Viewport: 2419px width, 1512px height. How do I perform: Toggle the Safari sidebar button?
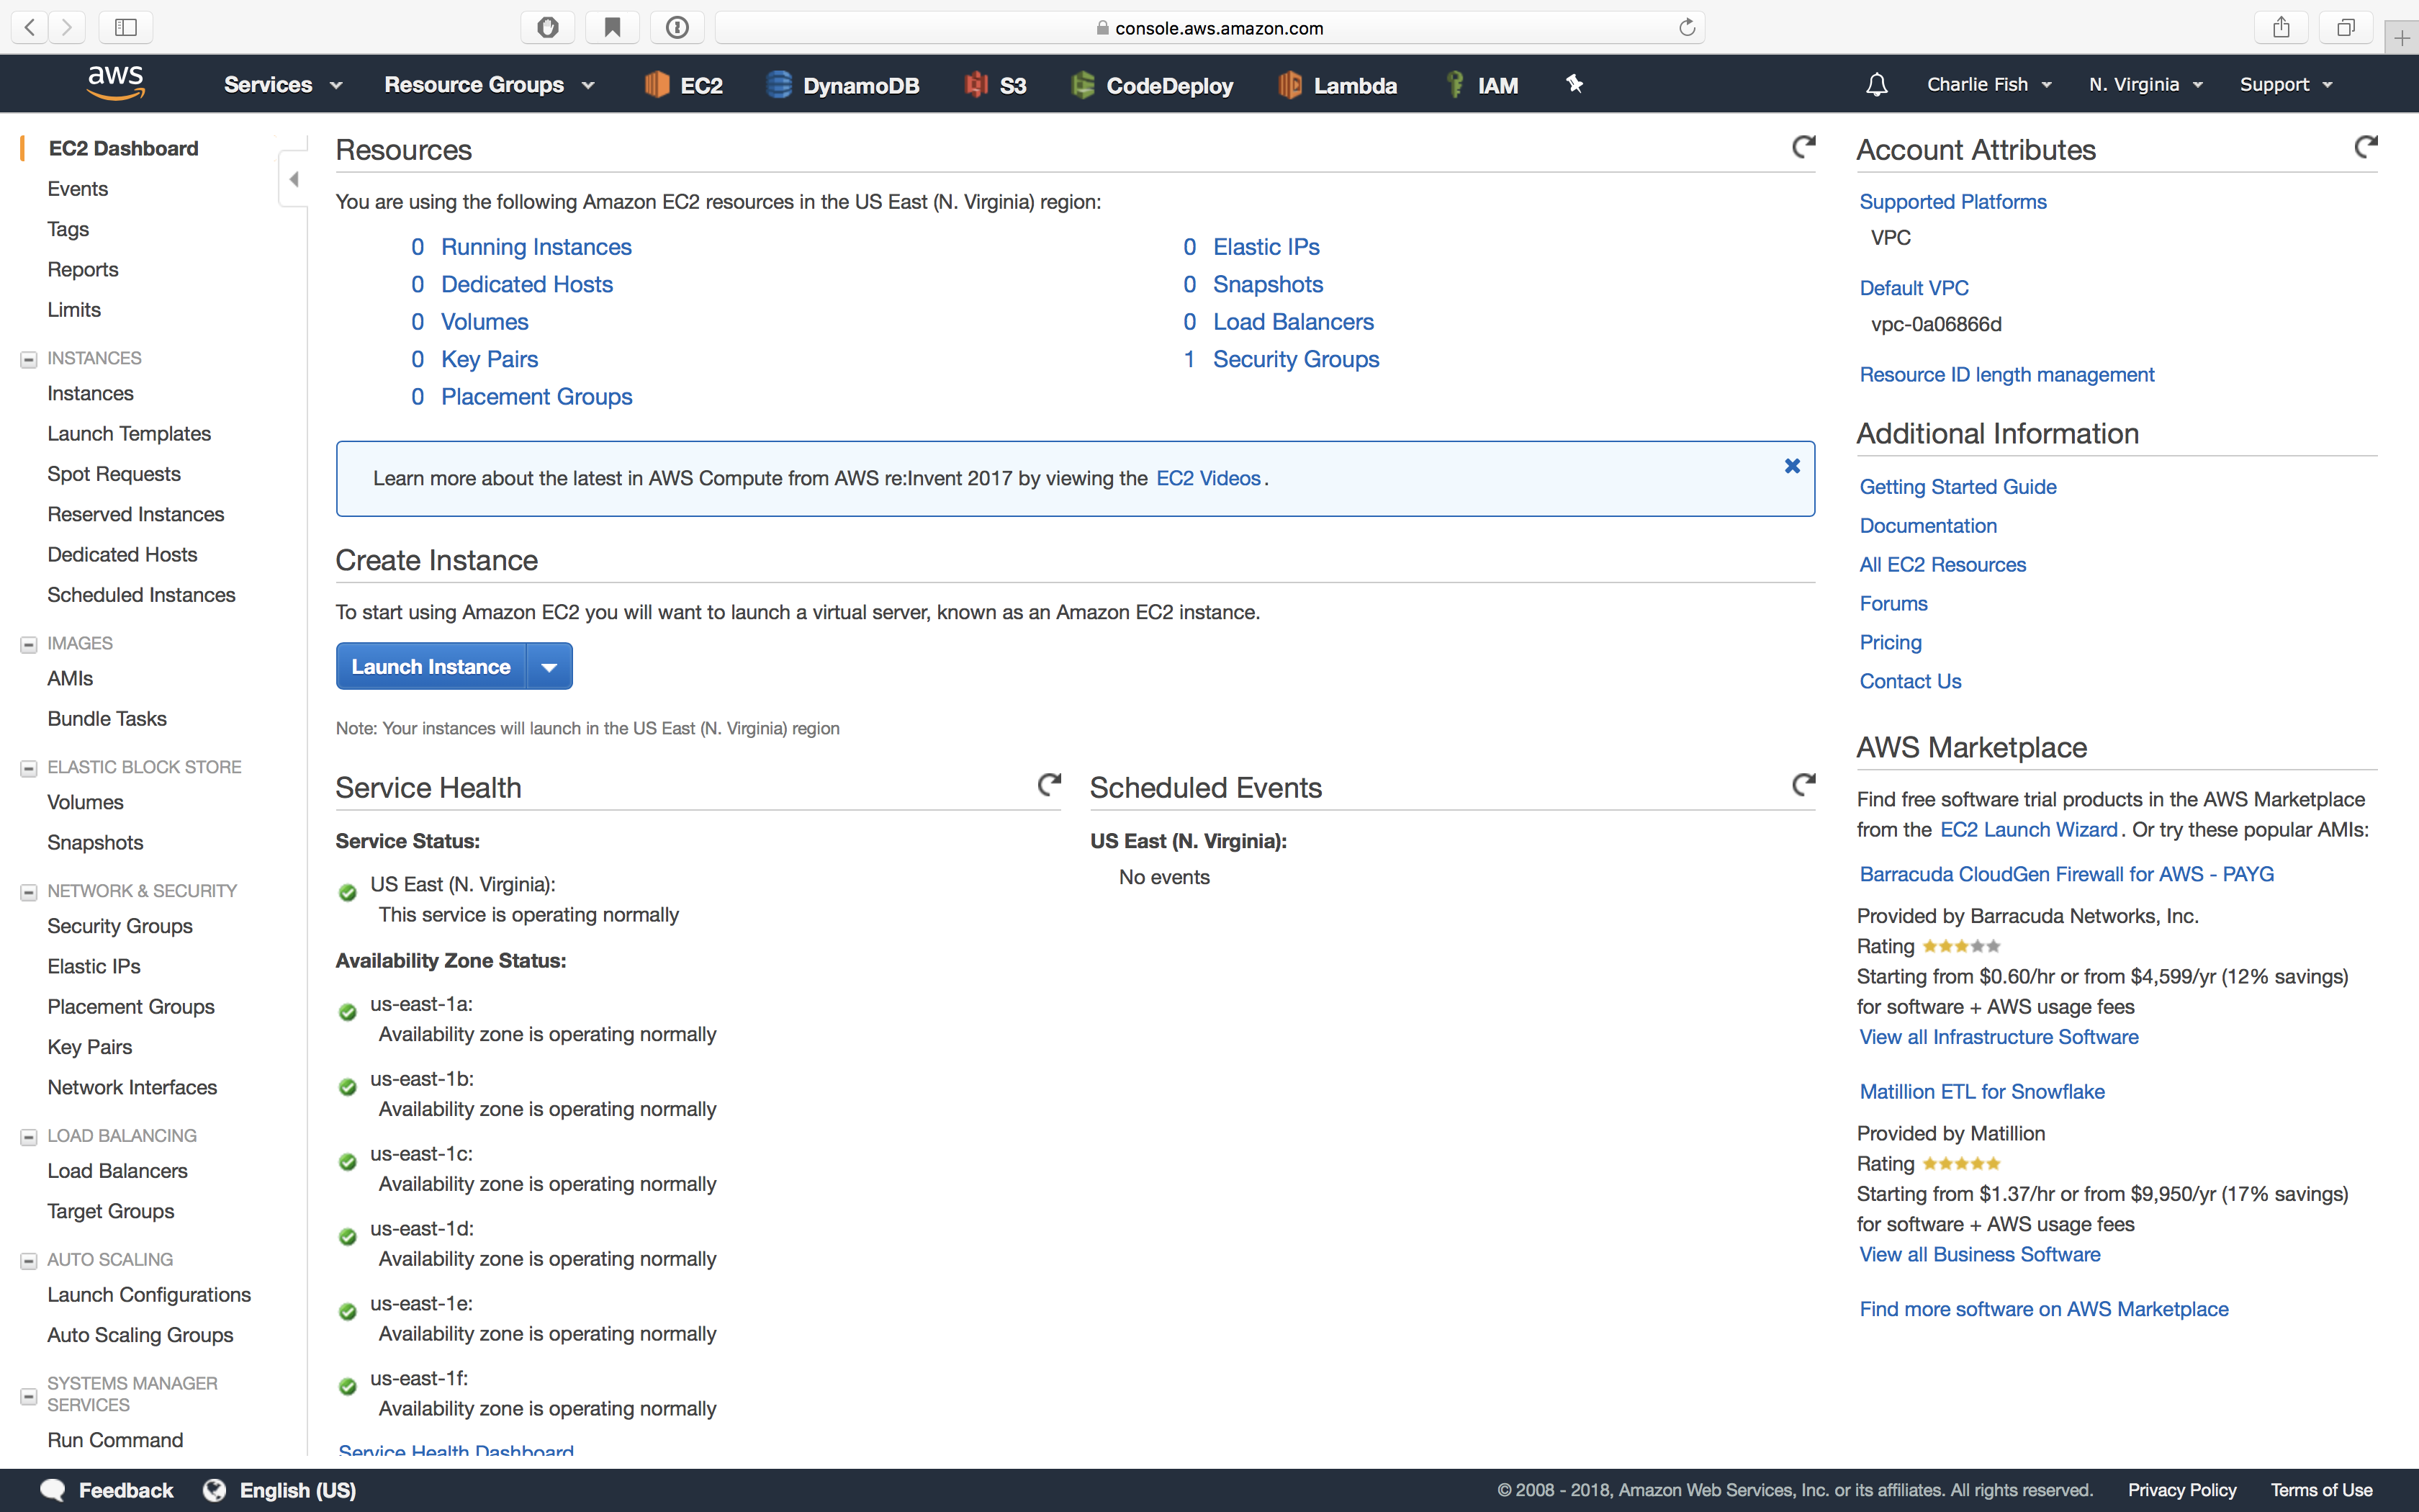click(x=126, y=27)
